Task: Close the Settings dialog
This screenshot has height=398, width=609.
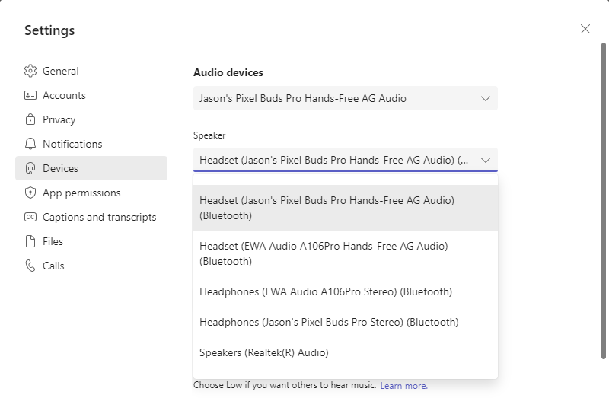Action: coord(585,29)
